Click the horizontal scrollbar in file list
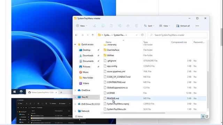 (134, 113)
